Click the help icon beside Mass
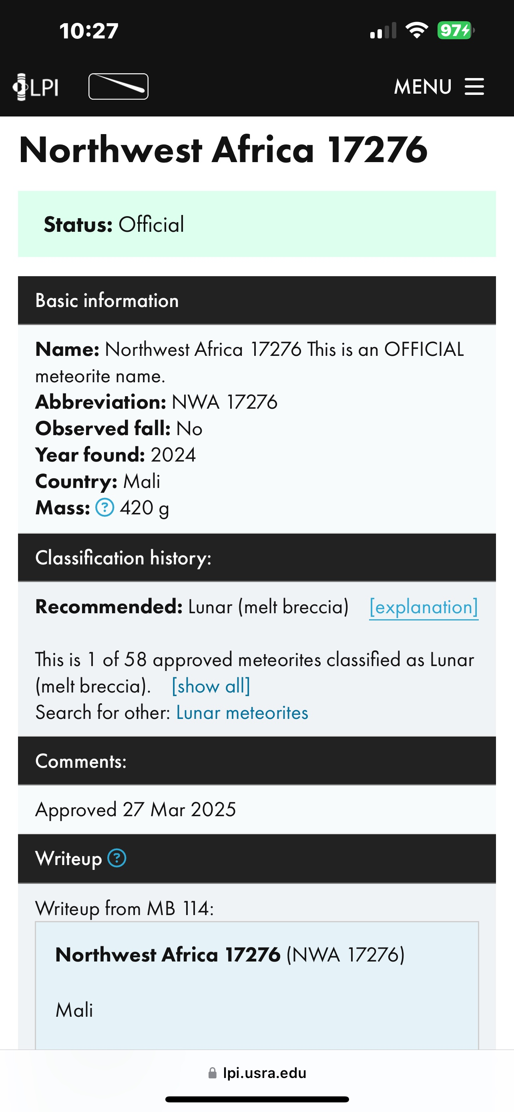The height and width of the screenshot is (1112, 514). tap(105, 508)
